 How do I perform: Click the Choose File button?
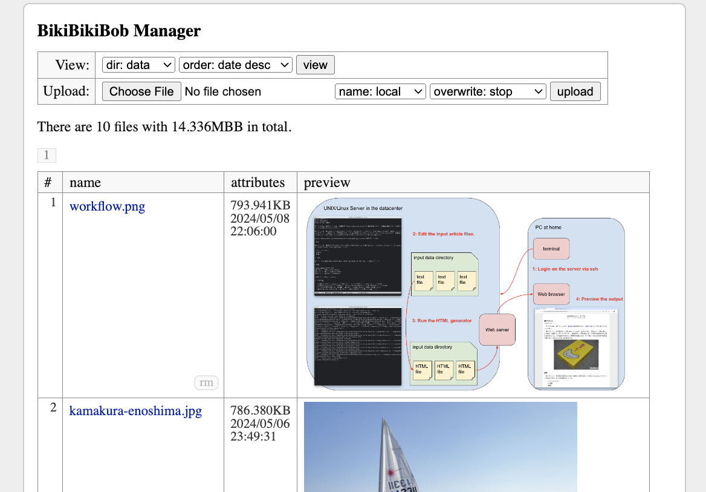pyautogui.click(x=141, y=91)
